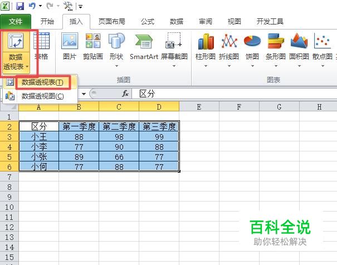
Task: Select cell C4 with value 90
Action: (x=119, y=146)
